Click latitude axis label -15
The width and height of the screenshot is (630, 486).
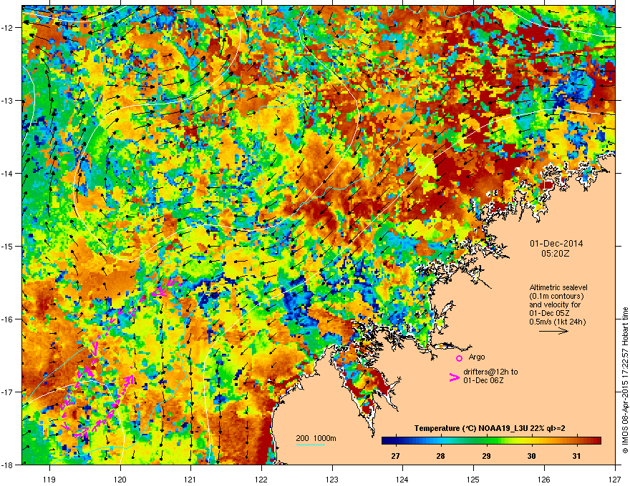pyautogui.click(x=8, y=246)
